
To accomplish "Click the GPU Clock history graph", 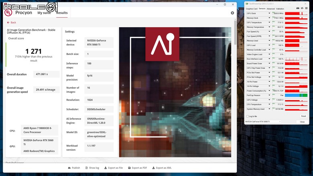I will click(x=296, y=13).
